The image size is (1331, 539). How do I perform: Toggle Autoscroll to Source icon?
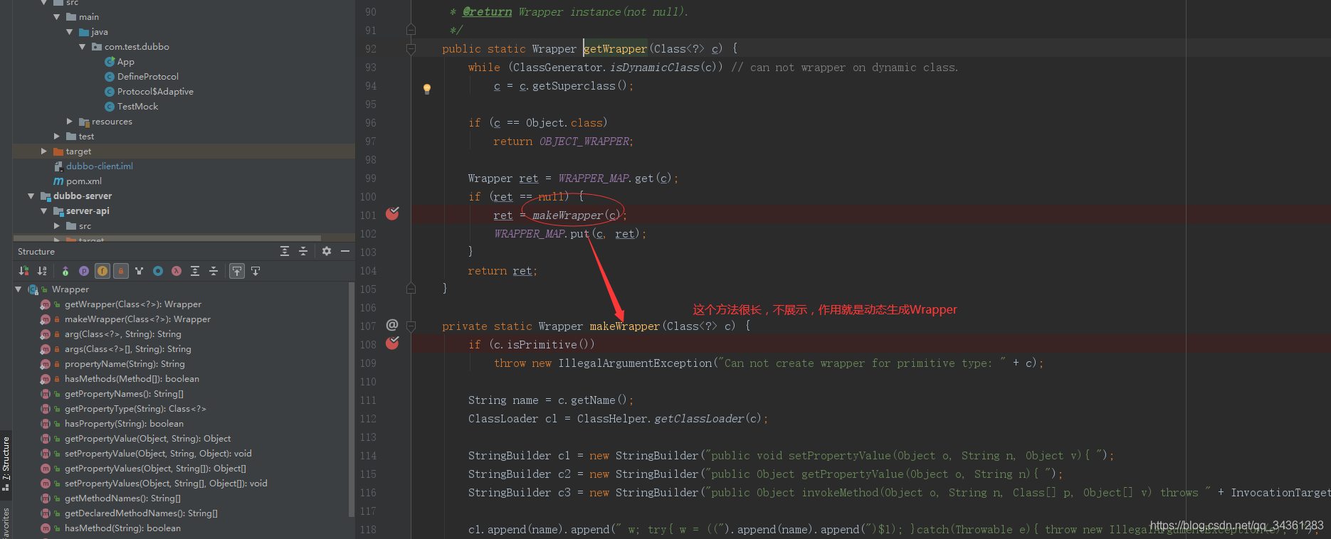[237, 271]
